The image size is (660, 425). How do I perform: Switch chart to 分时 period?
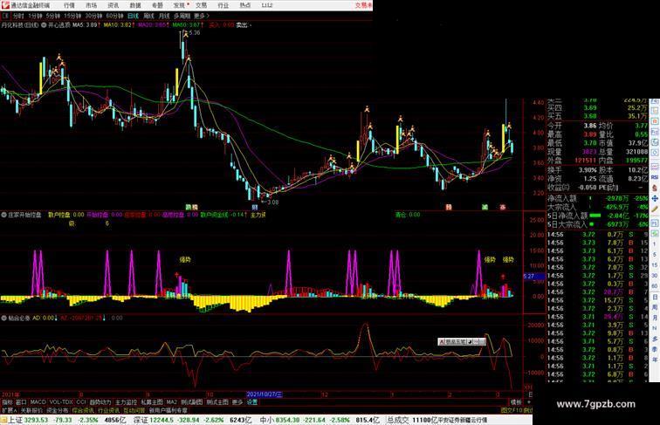point(18,16)
